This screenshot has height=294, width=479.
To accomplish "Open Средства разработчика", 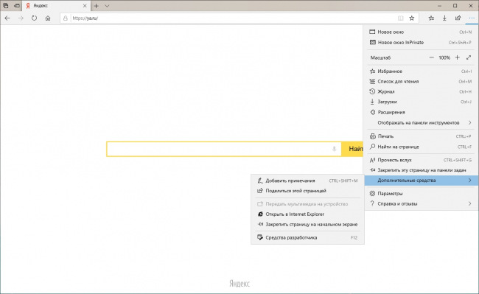I will [307, 237].
